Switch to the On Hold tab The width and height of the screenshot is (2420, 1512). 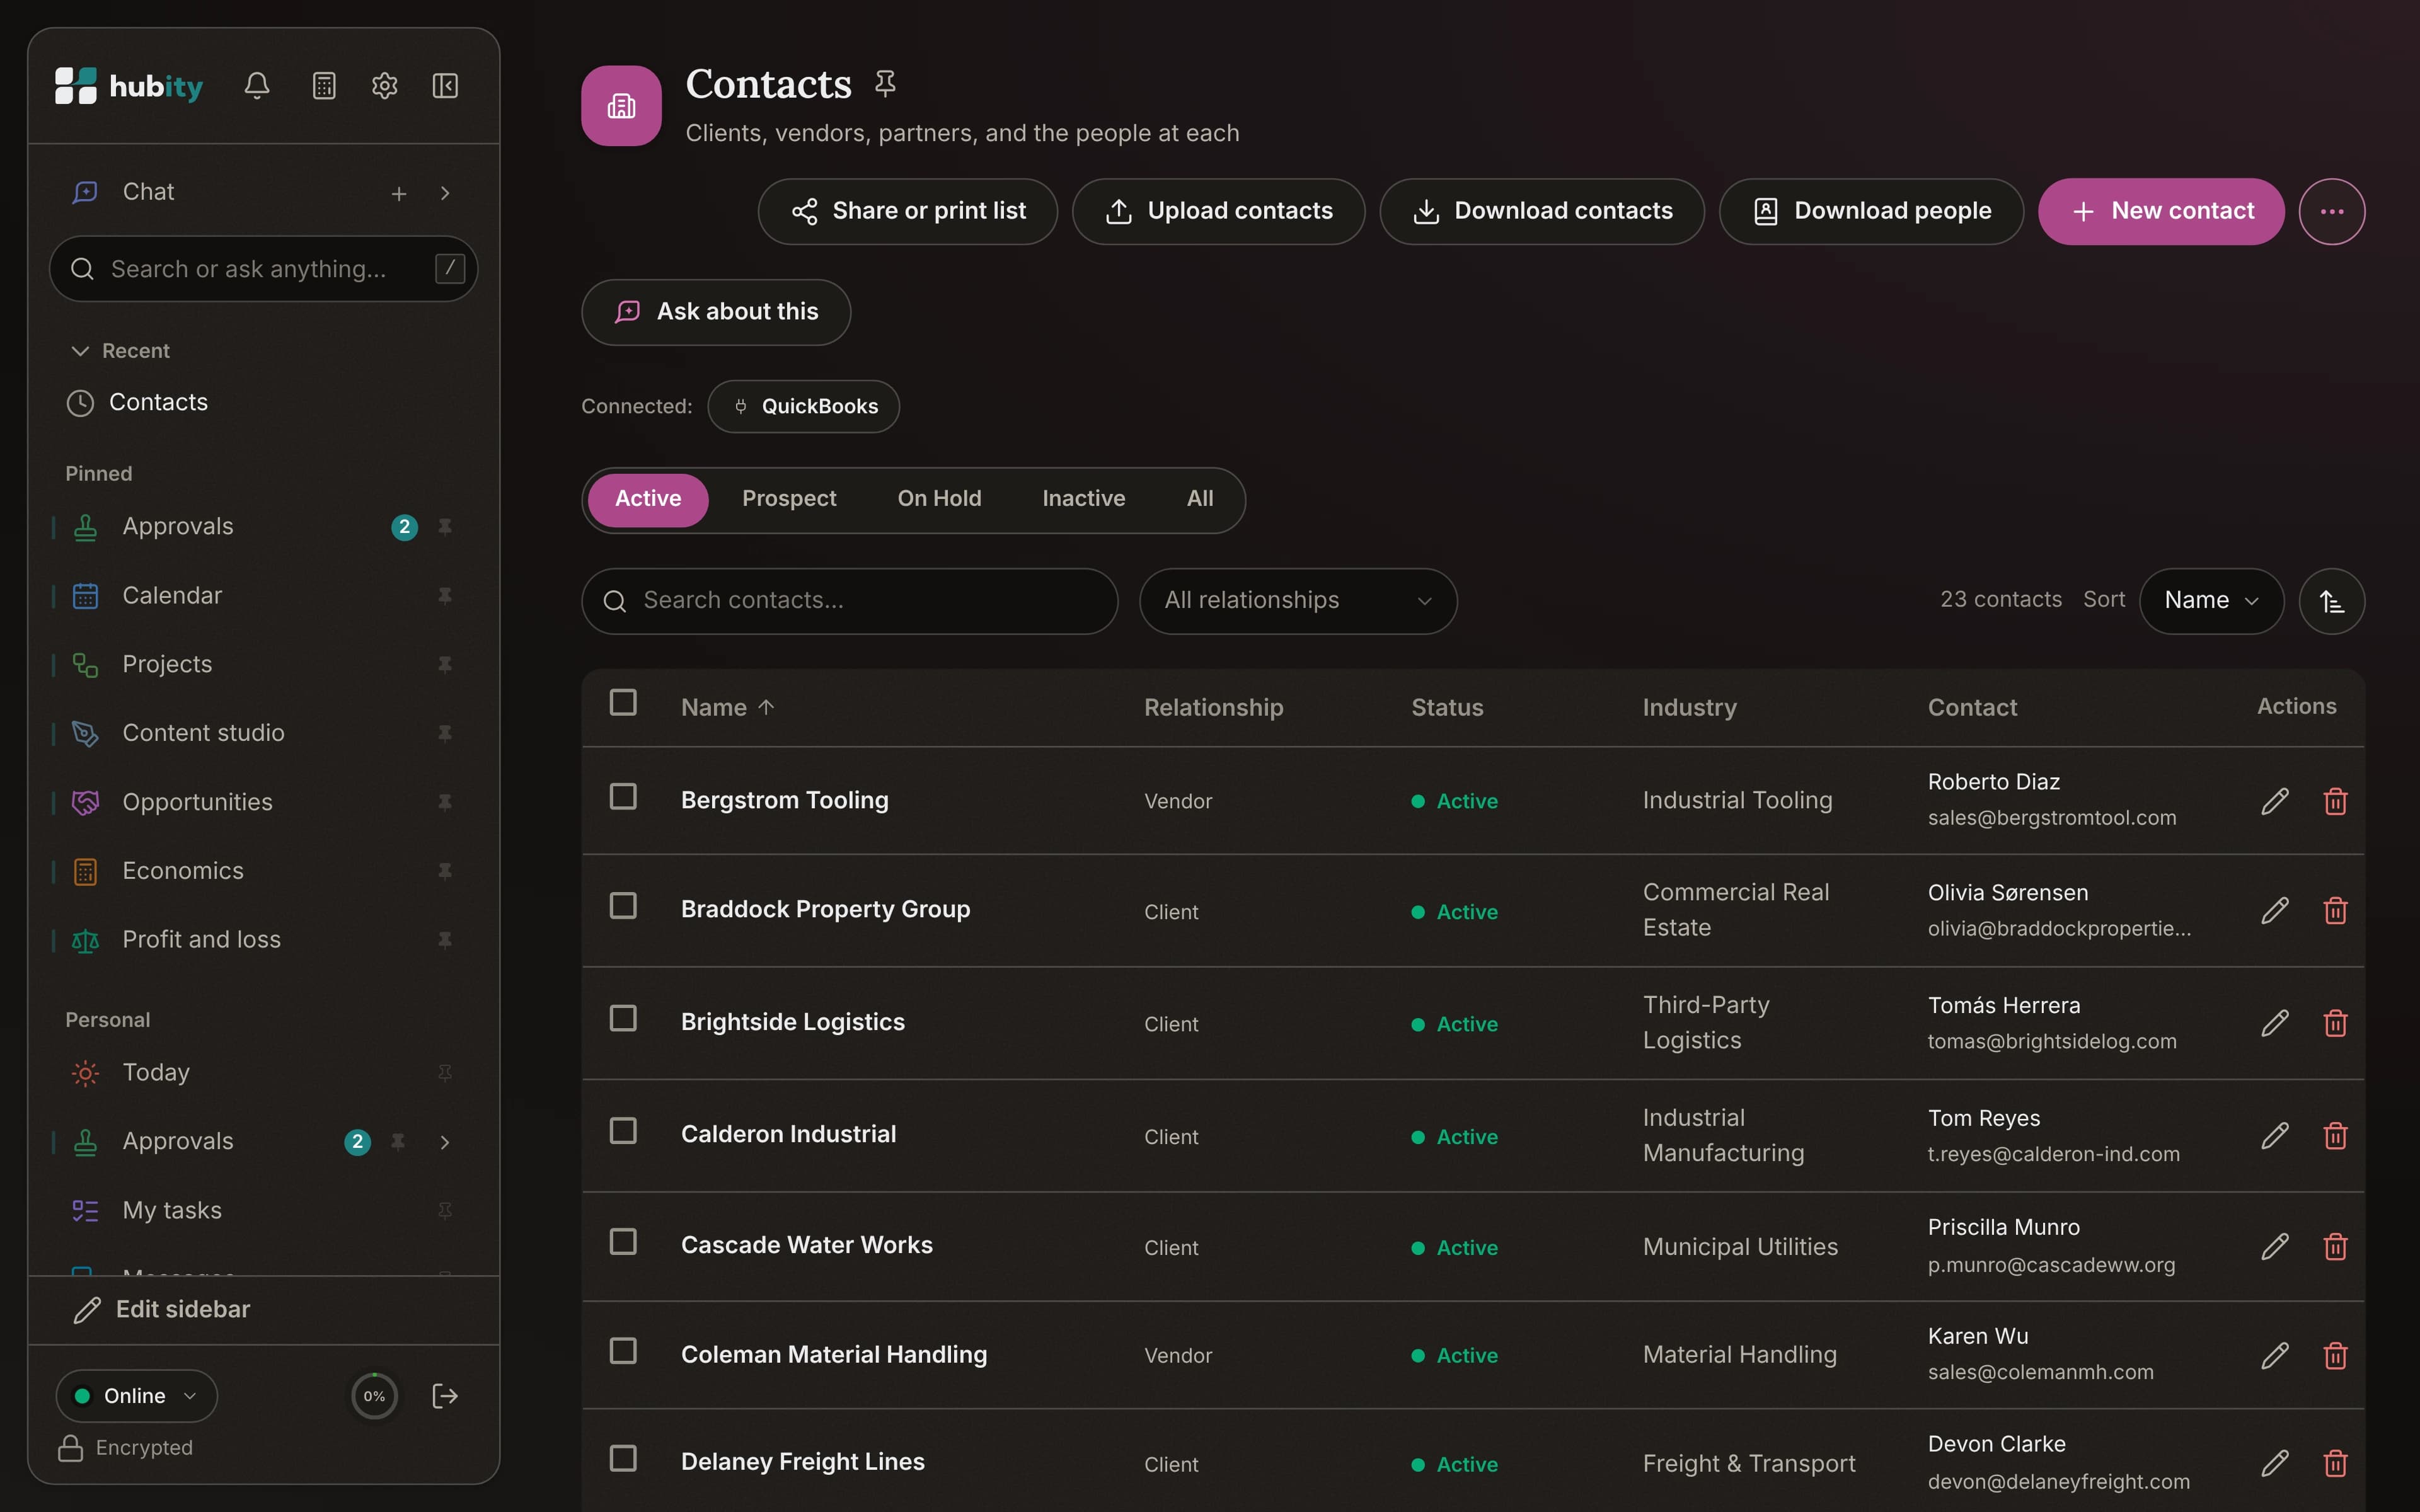pos(939,499)
